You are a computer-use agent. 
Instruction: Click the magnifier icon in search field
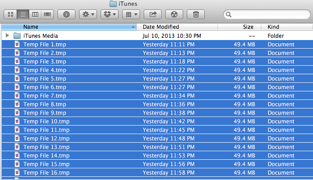click(229, 14)
